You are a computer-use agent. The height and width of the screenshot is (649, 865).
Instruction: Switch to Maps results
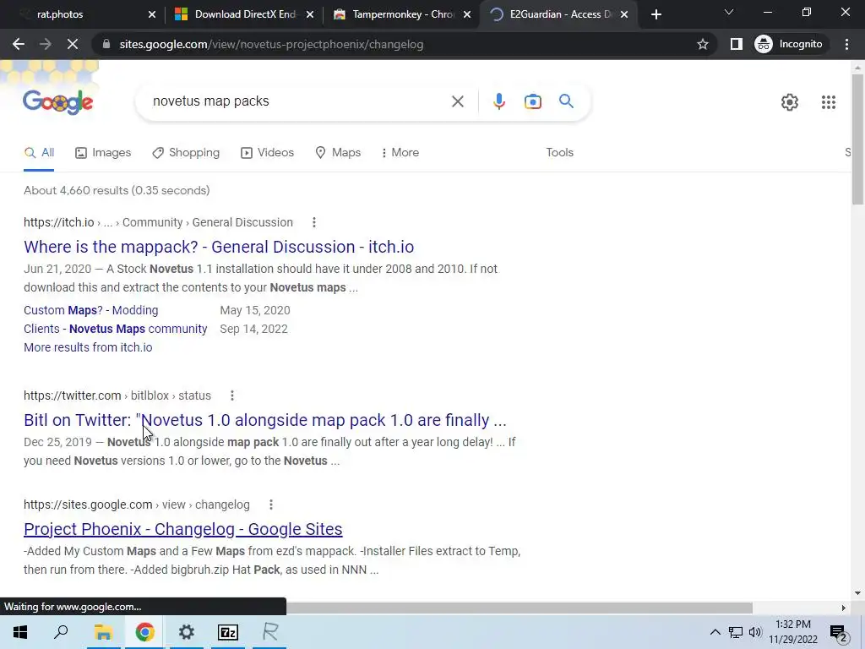[338, 153]
